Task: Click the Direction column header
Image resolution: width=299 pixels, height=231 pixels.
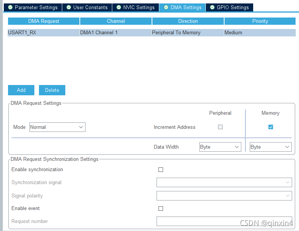Action: (188, 21)
